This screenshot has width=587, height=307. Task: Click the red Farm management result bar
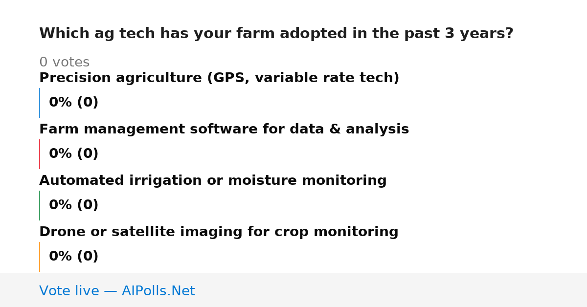point(39,154)
